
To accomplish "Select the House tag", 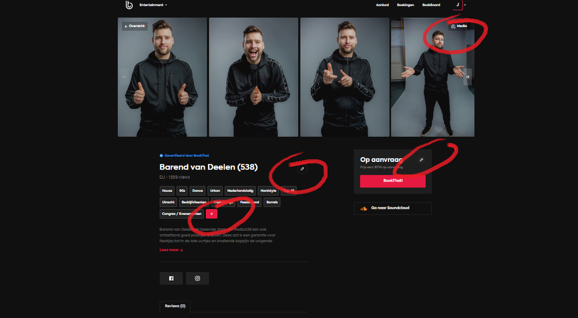I will click(167, 191).
